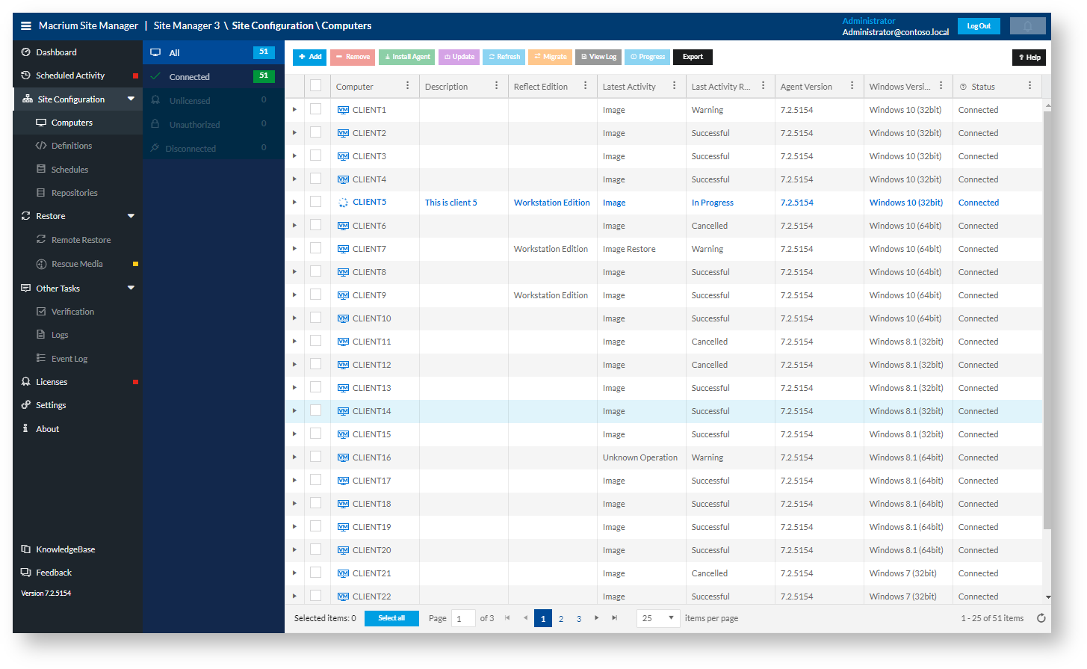Click the last page arrow
1087x669 pixels.
coord(614,618)
